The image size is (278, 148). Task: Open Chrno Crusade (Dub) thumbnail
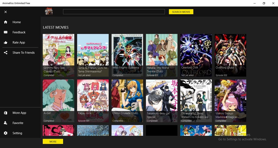(127, 101)
